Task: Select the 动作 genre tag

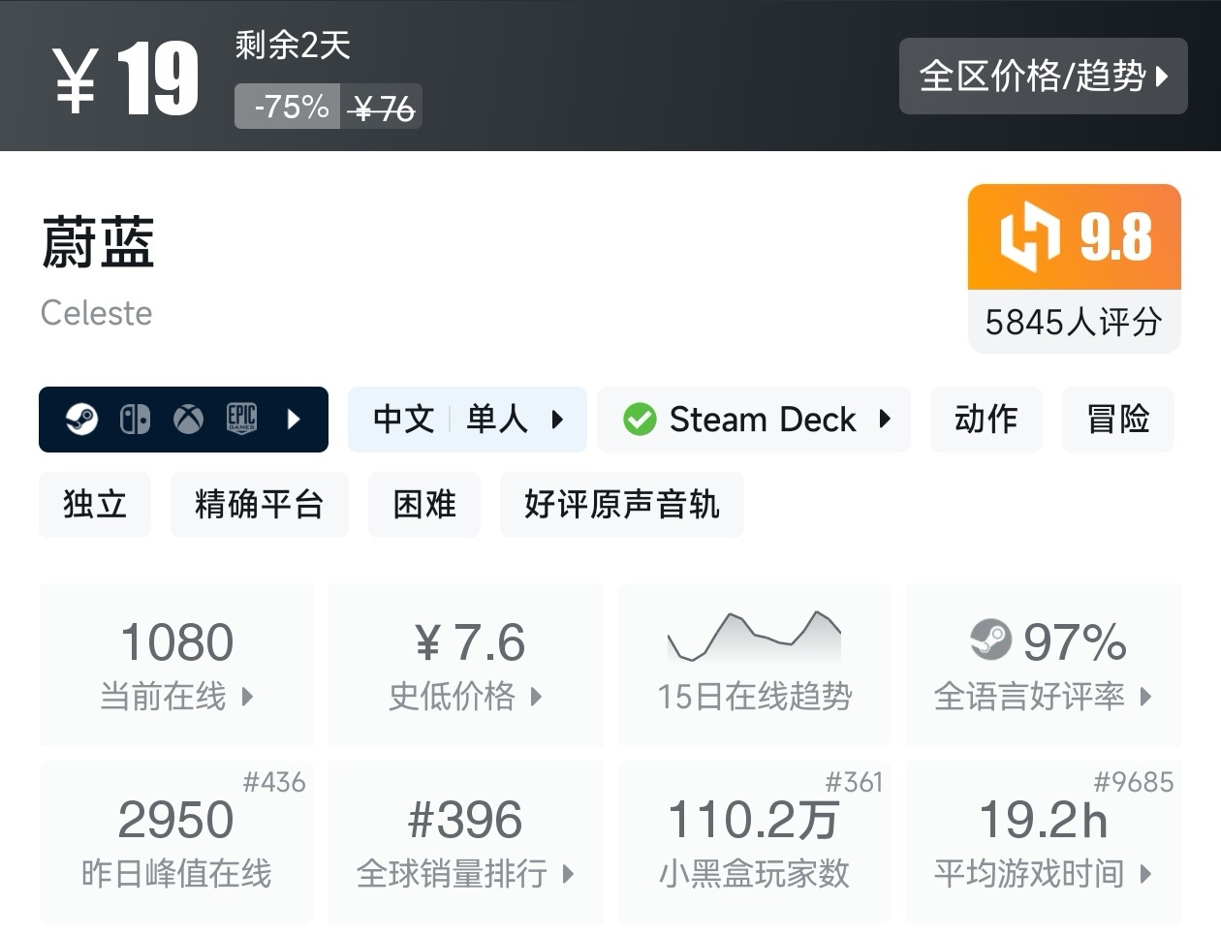Action: coord(986,420)
